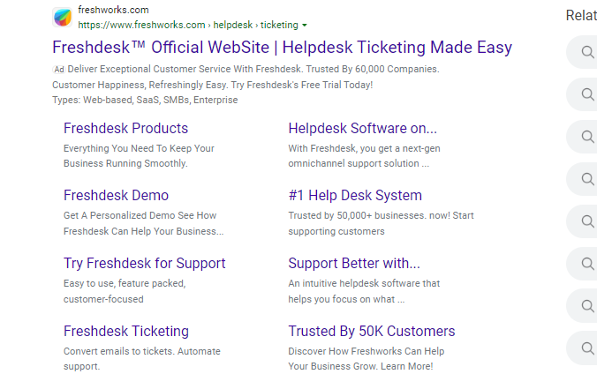
Task: Click 'With Freshdesk, you get a next-gen' text
Action: pyautogui.click(x=364, y=148)
